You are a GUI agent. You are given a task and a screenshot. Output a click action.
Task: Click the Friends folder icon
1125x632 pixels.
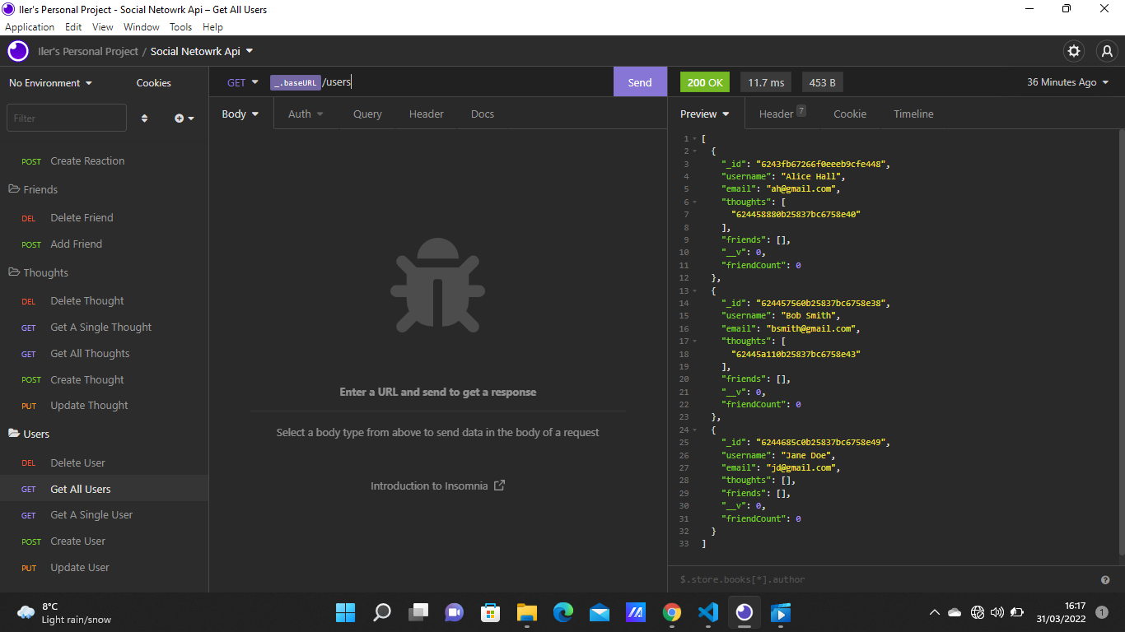pyautogui.click(x=13, y=189)
